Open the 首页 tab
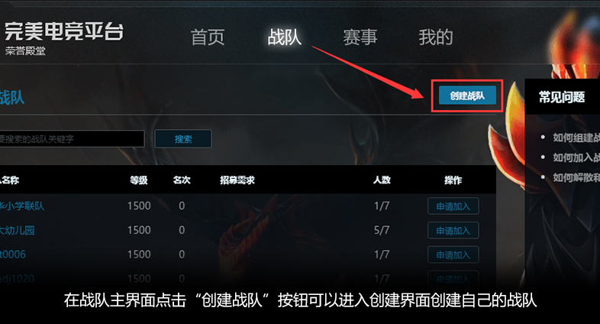 (208, 37)
